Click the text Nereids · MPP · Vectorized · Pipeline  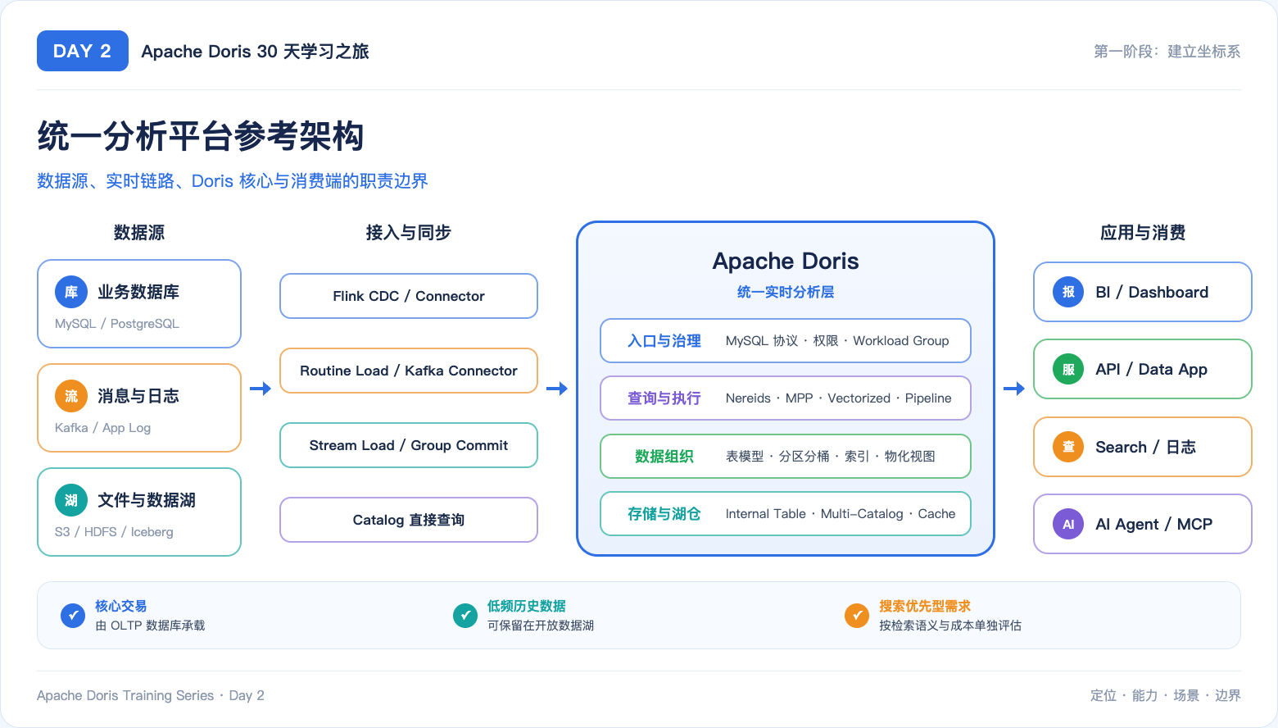839,398
